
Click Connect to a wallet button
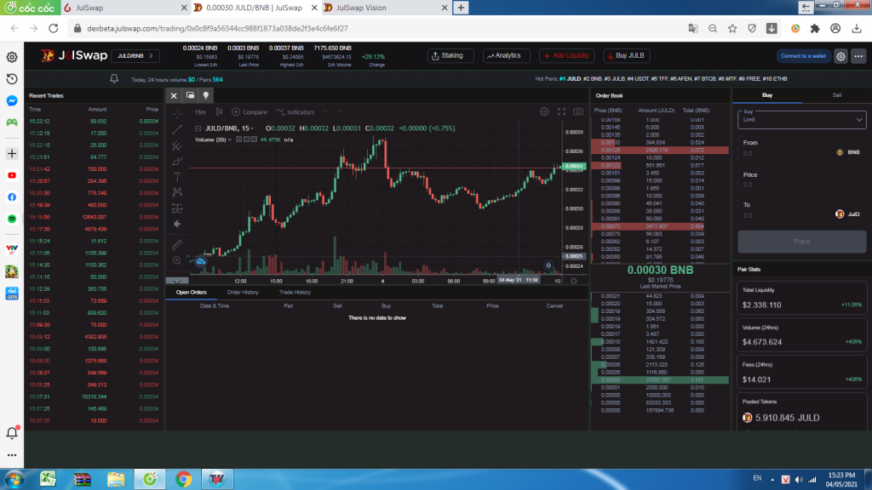(x=803, y=56)
